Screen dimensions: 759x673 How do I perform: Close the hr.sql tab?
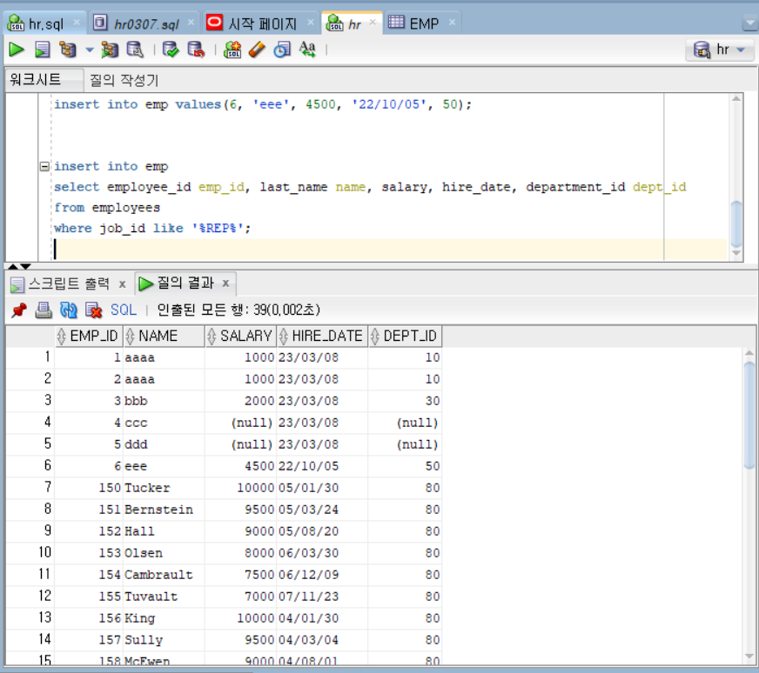[77, 23]
